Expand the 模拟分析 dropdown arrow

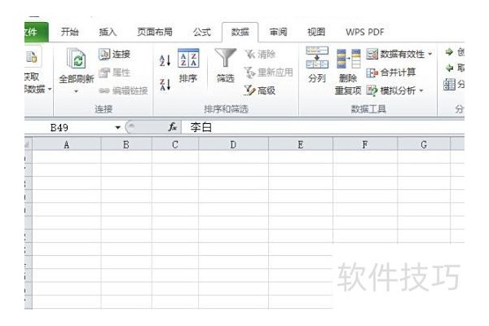(421, 90)
